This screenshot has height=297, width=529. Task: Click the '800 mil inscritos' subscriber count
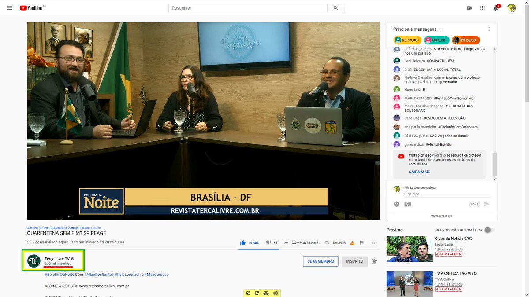click(x=58, y=264)
